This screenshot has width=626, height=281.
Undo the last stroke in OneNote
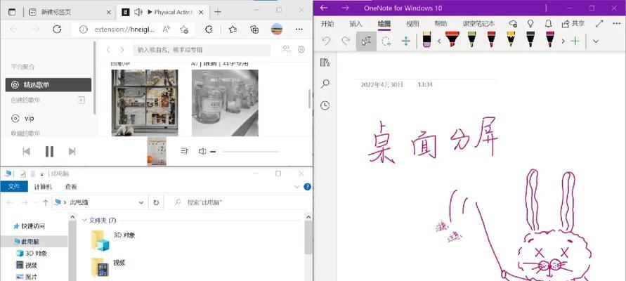click(x=326, y=41)
